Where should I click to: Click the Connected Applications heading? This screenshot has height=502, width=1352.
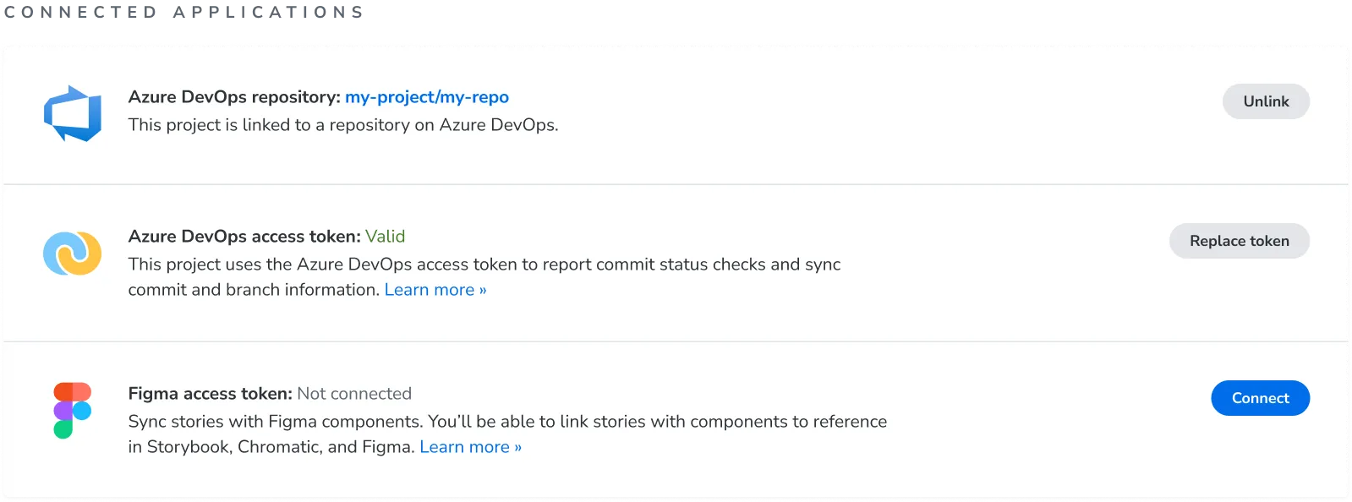point(183,12)
